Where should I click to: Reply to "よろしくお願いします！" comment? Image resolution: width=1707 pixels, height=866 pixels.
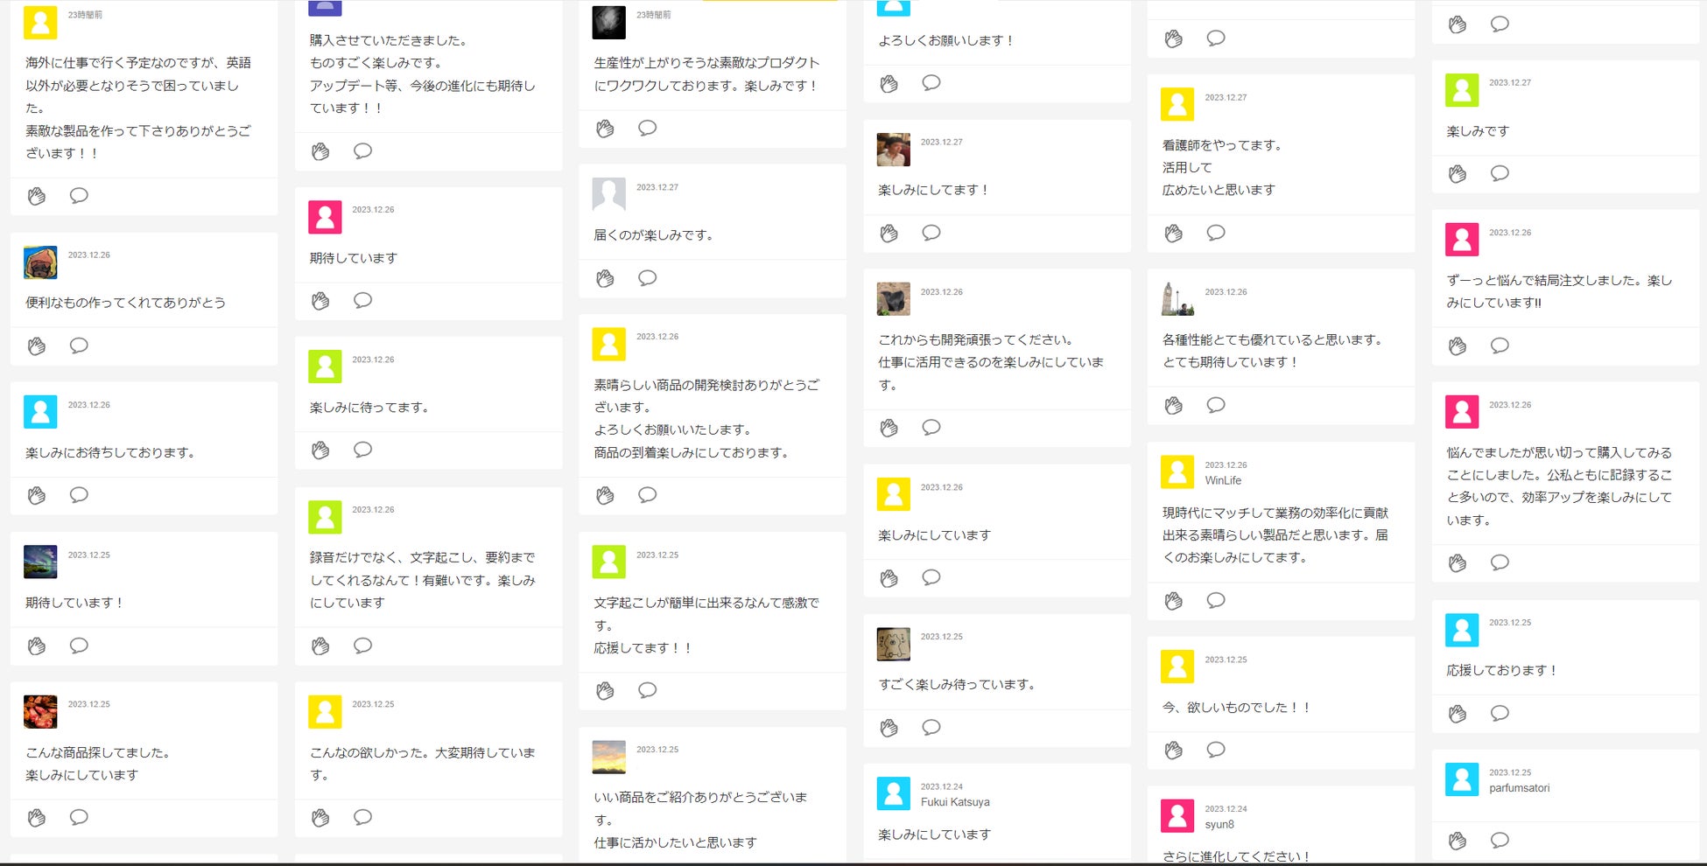coord(931,83)
